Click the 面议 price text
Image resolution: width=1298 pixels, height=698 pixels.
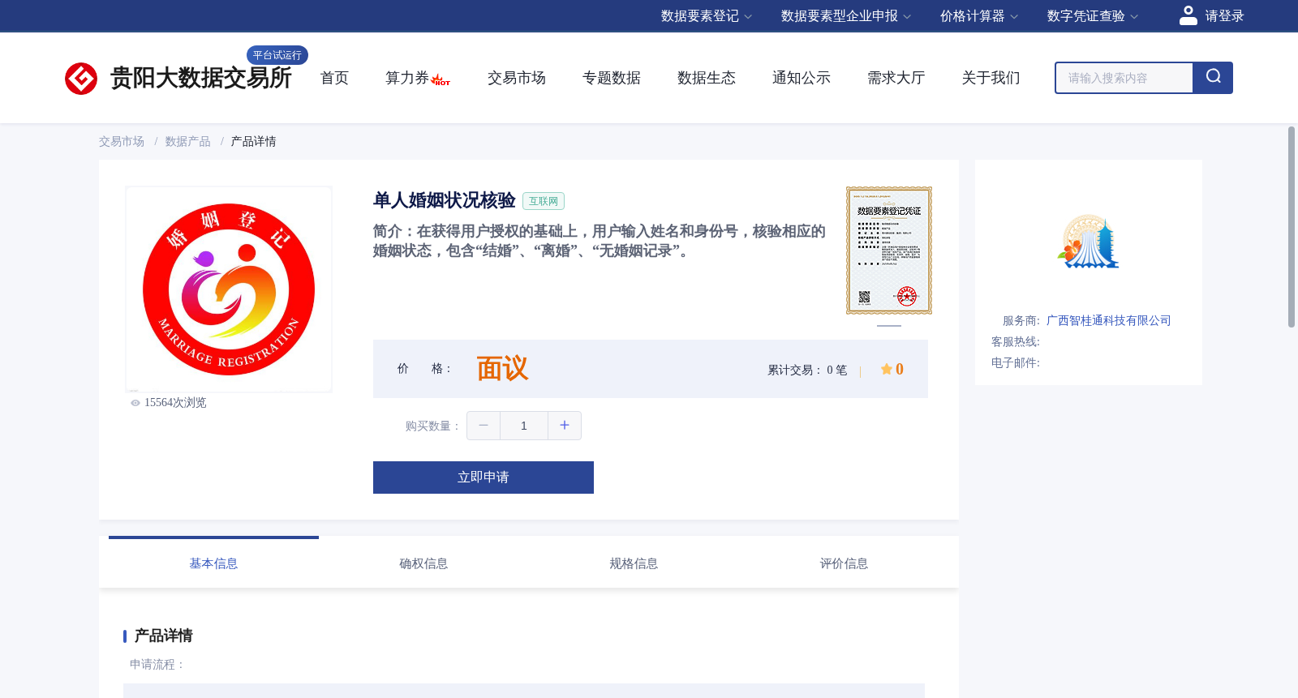pyautogui.click(x=502, y=369)
